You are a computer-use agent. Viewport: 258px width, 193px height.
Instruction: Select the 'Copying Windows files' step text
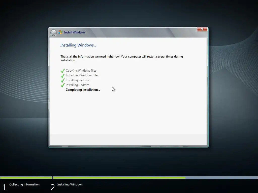pos(81,71)
